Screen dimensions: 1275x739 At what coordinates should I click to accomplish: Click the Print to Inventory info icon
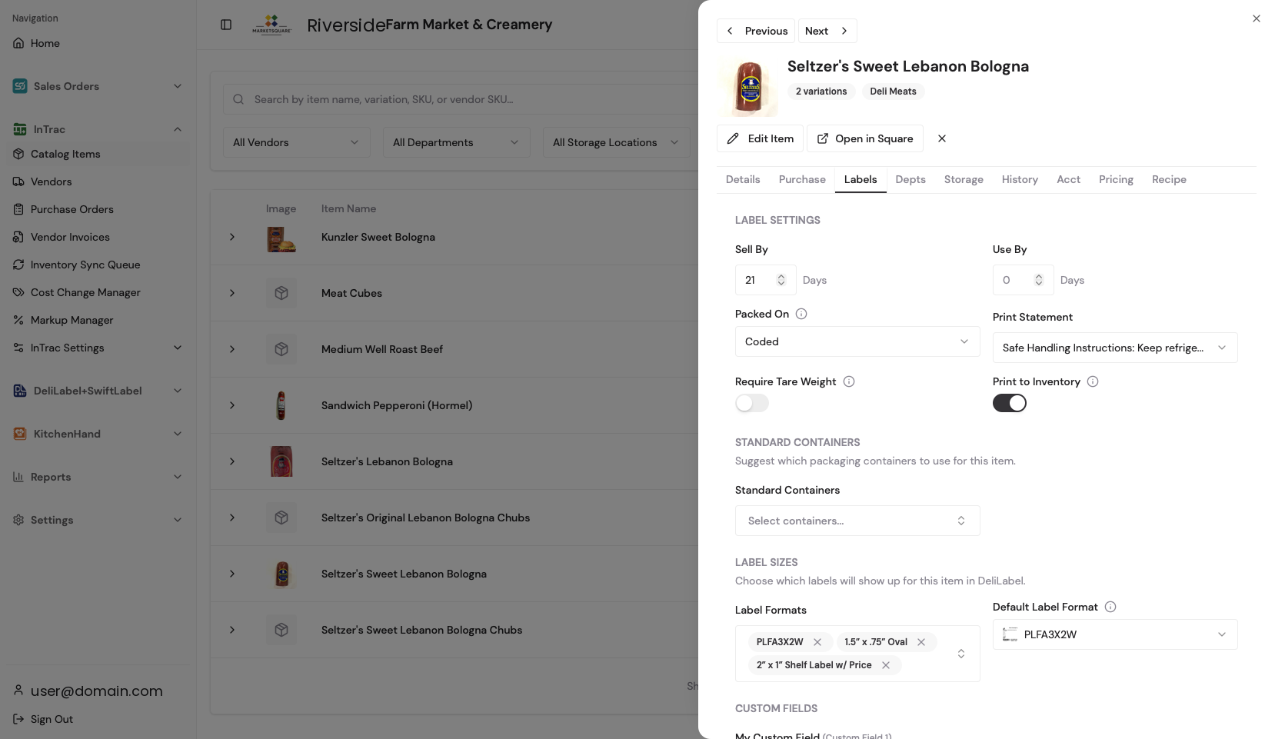click(x=1093, y=381)
